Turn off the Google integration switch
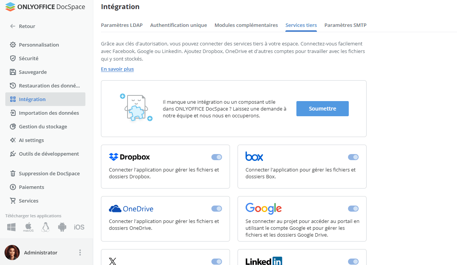 tap(353, 209)
